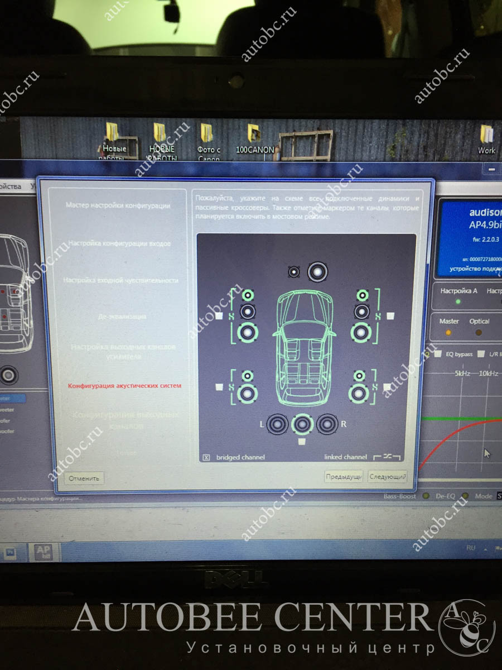Screen dimensions: 502x670
Task: Select the front right woofer speaker
Action: [361, 333]
